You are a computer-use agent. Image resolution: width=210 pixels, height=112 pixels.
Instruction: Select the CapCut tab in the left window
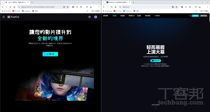17,2
